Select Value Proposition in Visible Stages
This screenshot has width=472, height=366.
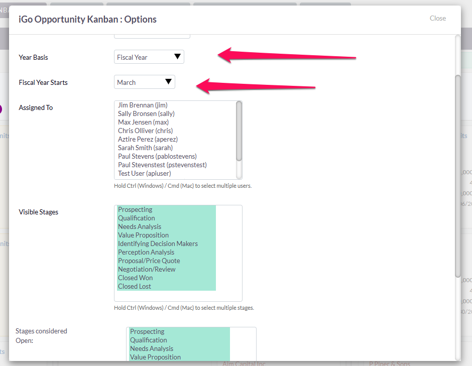click(x=167, y=235)
